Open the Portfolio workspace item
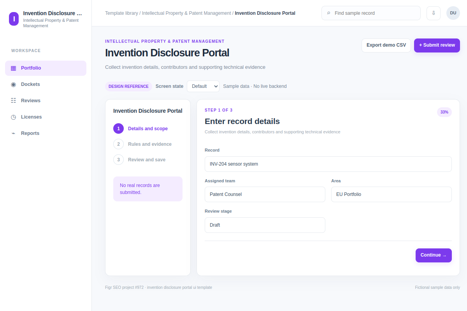467x311 pixels. (46, 68)
